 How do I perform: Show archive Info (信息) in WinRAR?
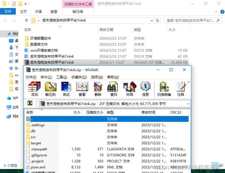point(145,89)
